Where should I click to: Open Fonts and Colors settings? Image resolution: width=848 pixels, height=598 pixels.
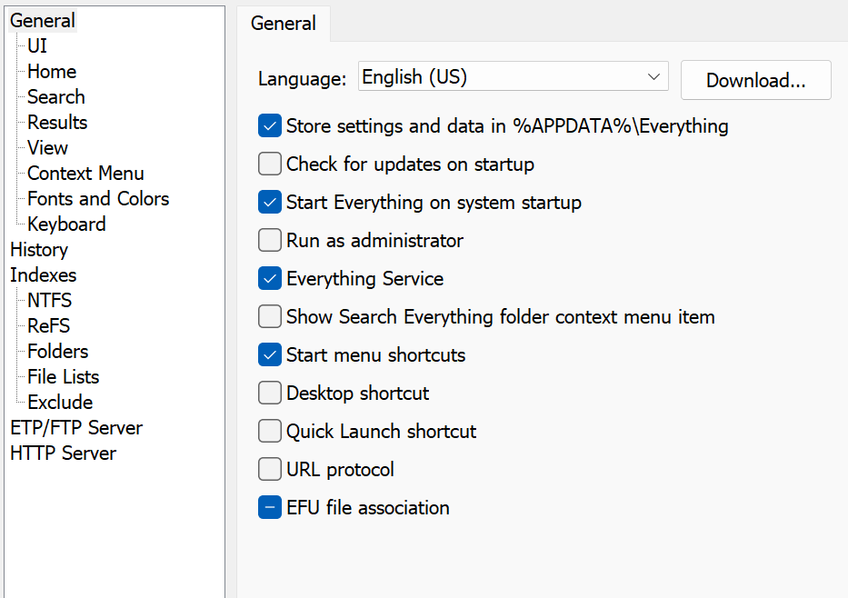coord(98,198)
